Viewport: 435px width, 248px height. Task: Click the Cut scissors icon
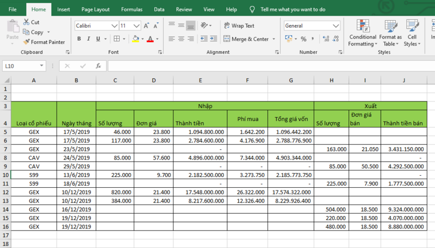tap(27, 22)
